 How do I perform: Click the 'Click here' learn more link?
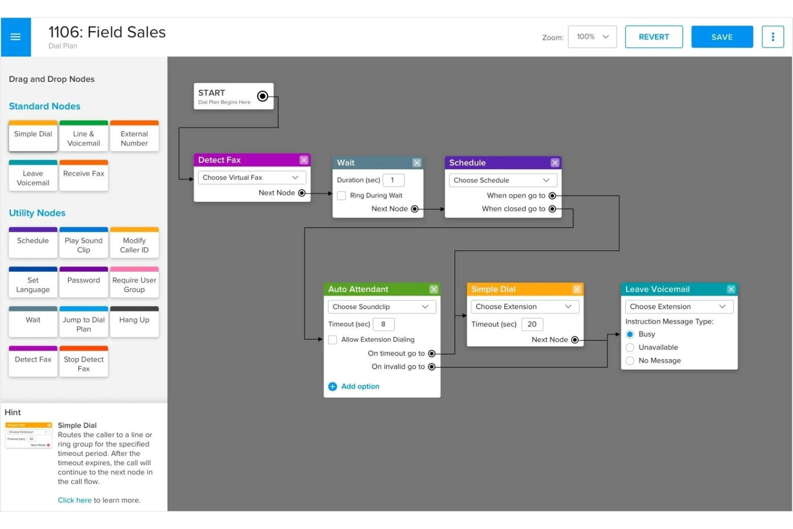[x=74, y=500]
